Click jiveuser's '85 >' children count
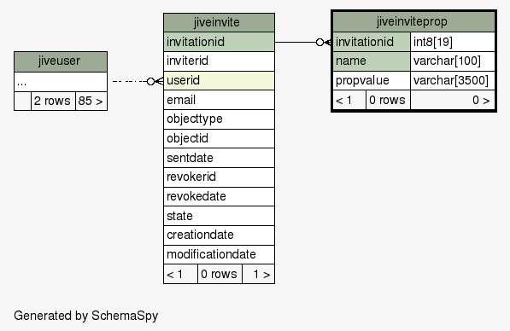510x331 pixels. (x=91, y=101)
